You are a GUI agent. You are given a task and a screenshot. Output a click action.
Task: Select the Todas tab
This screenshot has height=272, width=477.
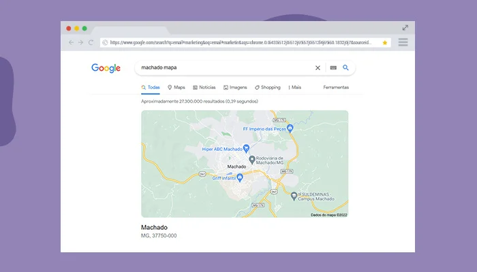tap(151, 88)
